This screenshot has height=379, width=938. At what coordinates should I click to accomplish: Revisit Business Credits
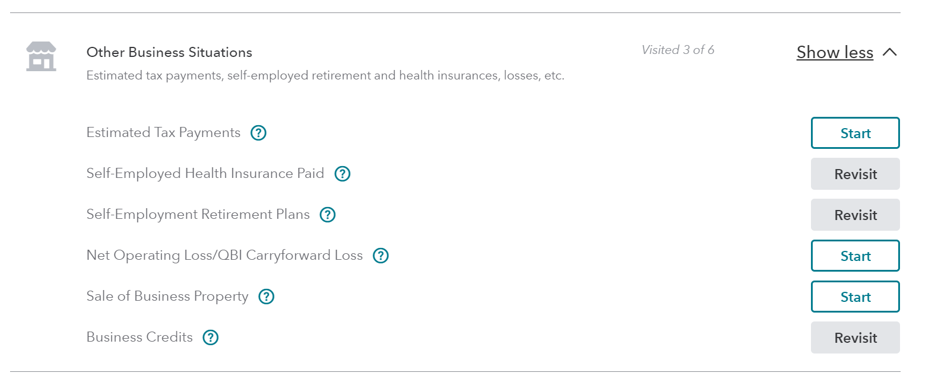pos(855,337)
